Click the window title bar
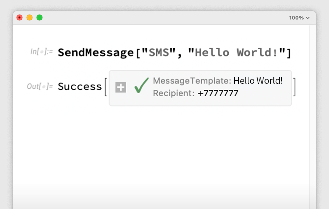The width and height of the screenshot is (329, 209). click(164, 18)
